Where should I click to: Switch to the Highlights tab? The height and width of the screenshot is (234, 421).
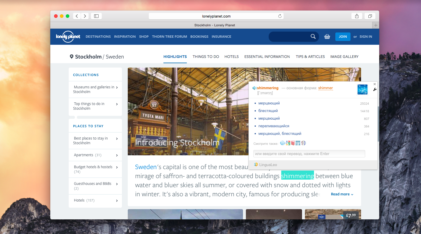coord(175,57)
